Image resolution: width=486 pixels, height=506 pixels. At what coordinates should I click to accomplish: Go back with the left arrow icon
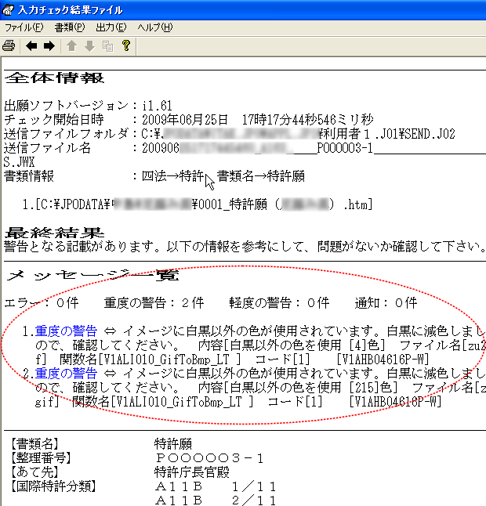[x=31, y=46]
